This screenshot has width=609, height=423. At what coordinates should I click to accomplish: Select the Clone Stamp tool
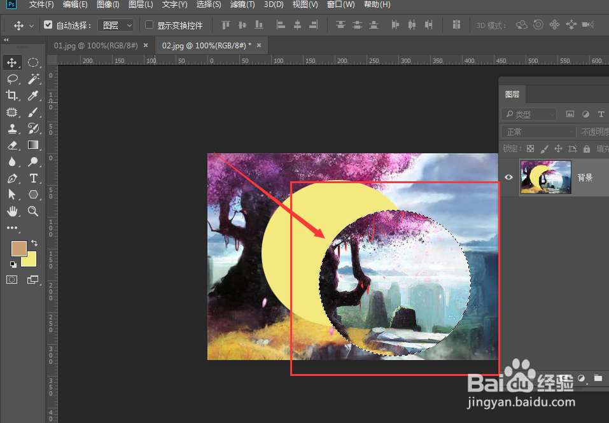(12, 128)
